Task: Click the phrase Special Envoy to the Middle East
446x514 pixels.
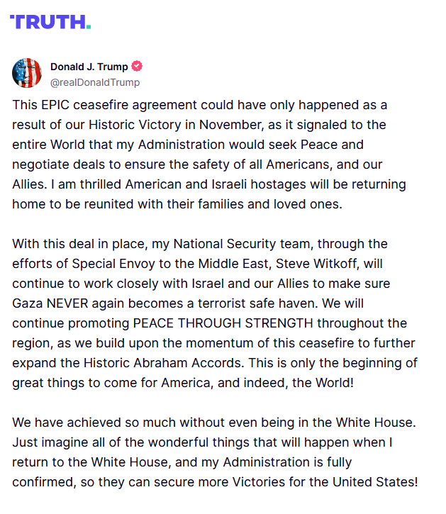Action: 170,264
